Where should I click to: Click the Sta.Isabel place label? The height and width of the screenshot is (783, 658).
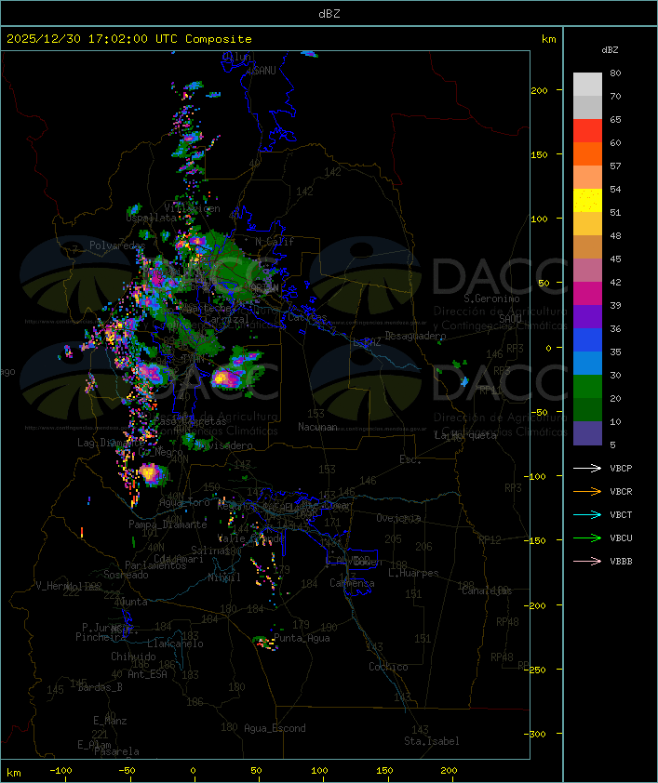pos(432,741)
